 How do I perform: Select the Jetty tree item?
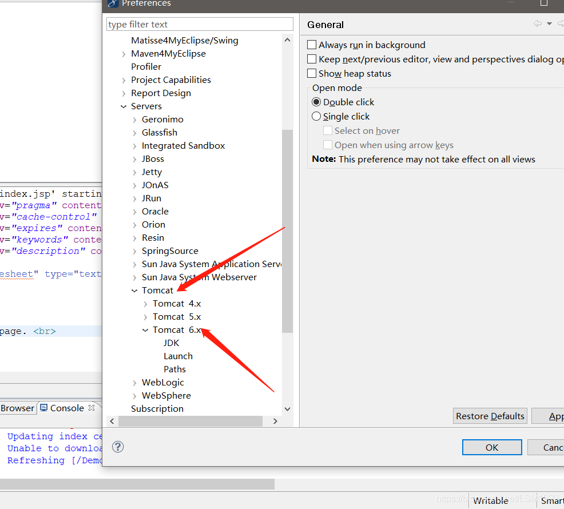tap(152, 172)
